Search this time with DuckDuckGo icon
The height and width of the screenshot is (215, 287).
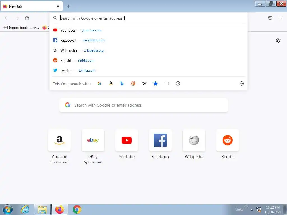[133, 83]
